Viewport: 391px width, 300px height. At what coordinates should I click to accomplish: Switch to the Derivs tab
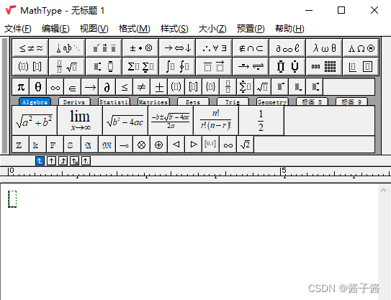point(74,101)
